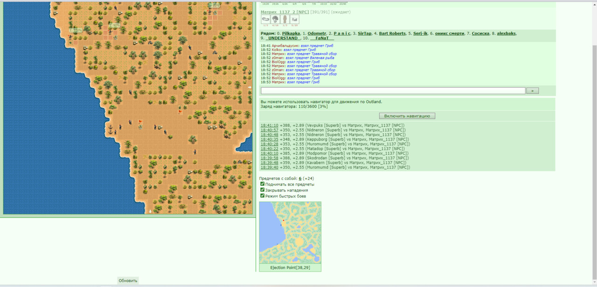Focus the chat message input field
Viewport: 597px width, 287px height.
[x=393, y=91]
